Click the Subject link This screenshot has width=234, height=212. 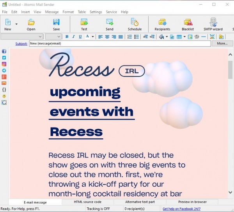point(21,44)
